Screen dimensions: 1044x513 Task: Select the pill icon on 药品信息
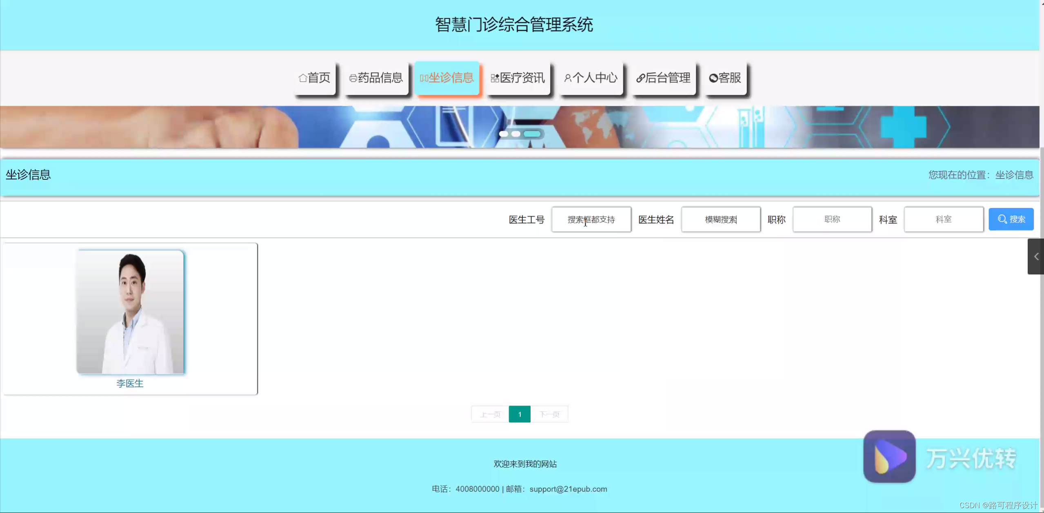352,78
